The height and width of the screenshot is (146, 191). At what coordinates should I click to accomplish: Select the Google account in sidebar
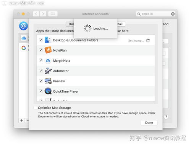[x=24, y=48]
